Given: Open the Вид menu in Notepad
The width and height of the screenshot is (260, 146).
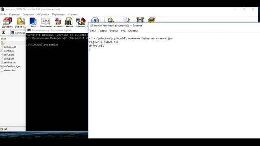Looking at the screenshot, I should pyautogui.click(x=123, y=31).
